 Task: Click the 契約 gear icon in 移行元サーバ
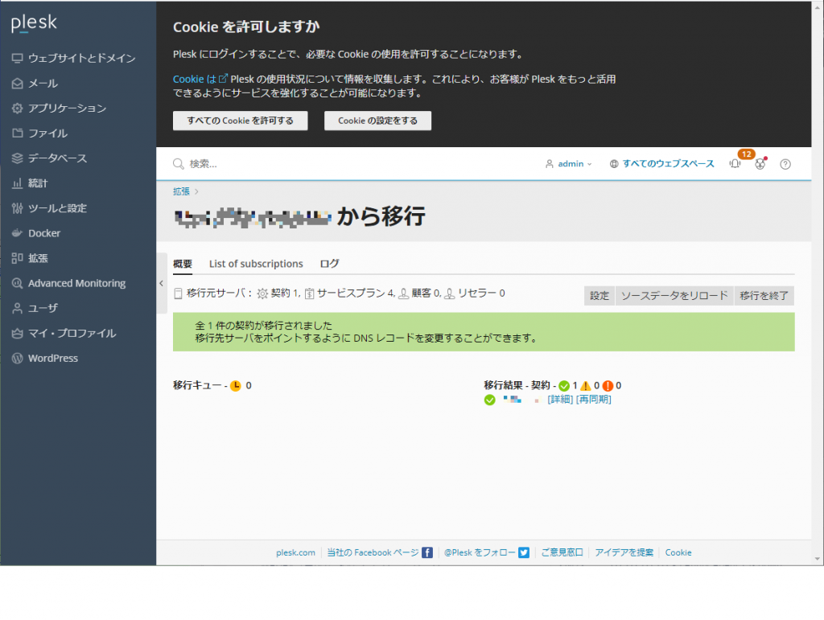click(x=262, y=294)
